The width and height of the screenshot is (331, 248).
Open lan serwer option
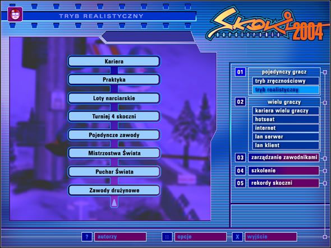[x=286, y=137]
